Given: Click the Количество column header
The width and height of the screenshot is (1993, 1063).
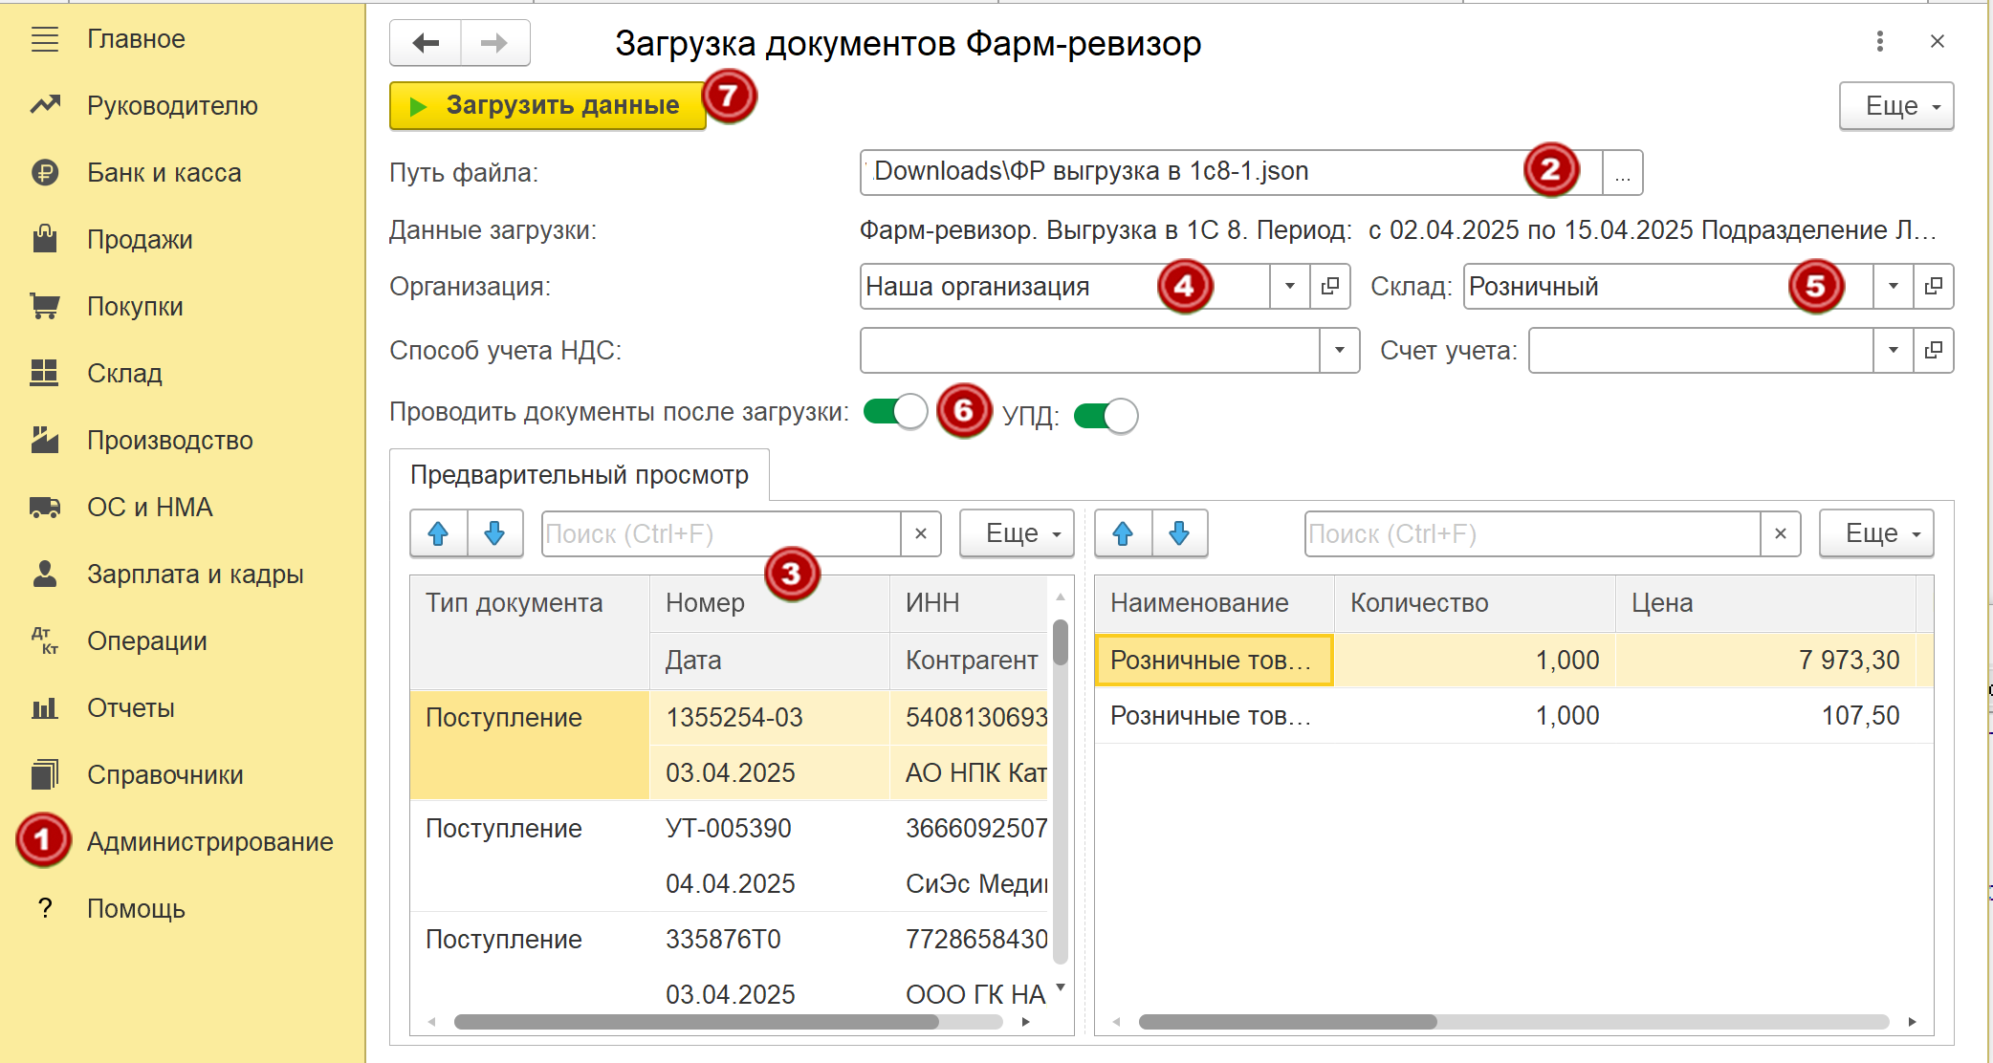Looking at the screenshot, I should pyautogui.click(x=1475, y=603).
